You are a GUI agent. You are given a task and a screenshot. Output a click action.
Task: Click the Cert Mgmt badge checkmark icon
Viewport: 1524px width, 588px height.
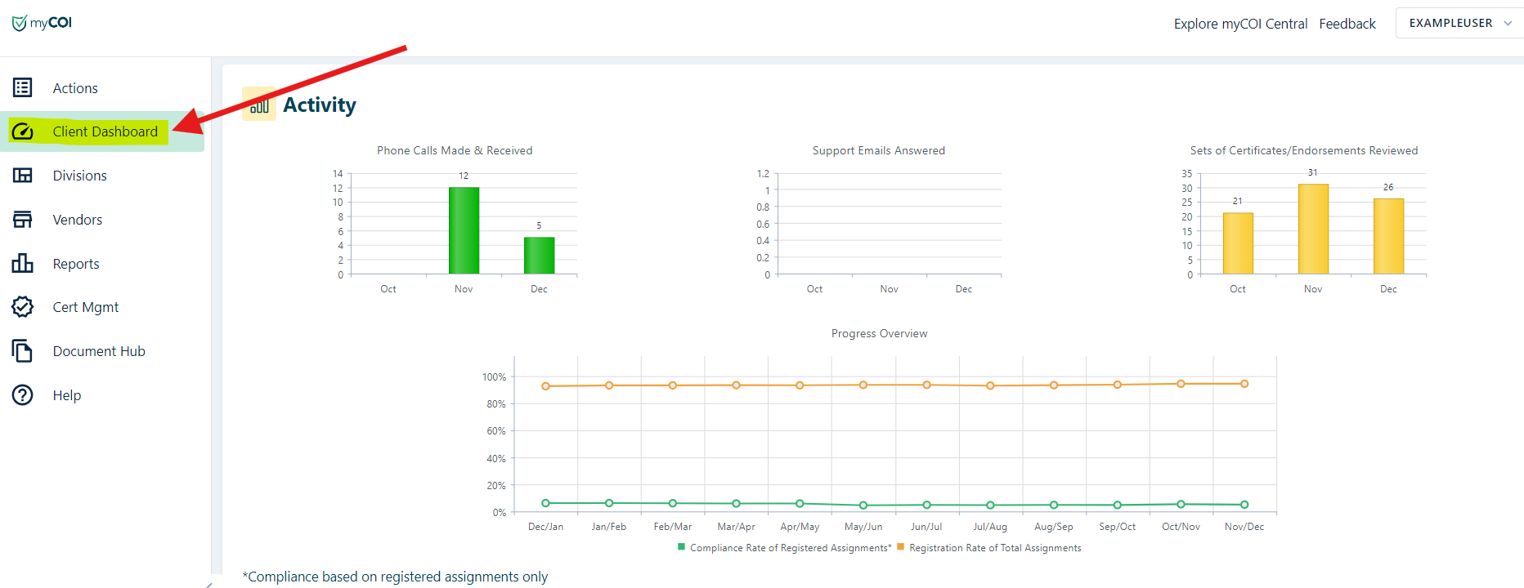[23, 307]
